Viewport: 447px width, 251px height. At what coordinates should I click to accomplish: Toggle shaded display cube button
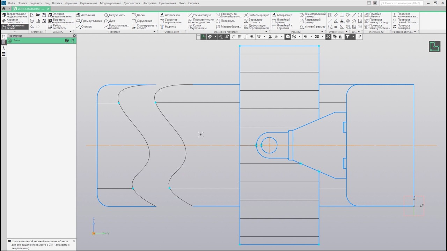(288, 37)
